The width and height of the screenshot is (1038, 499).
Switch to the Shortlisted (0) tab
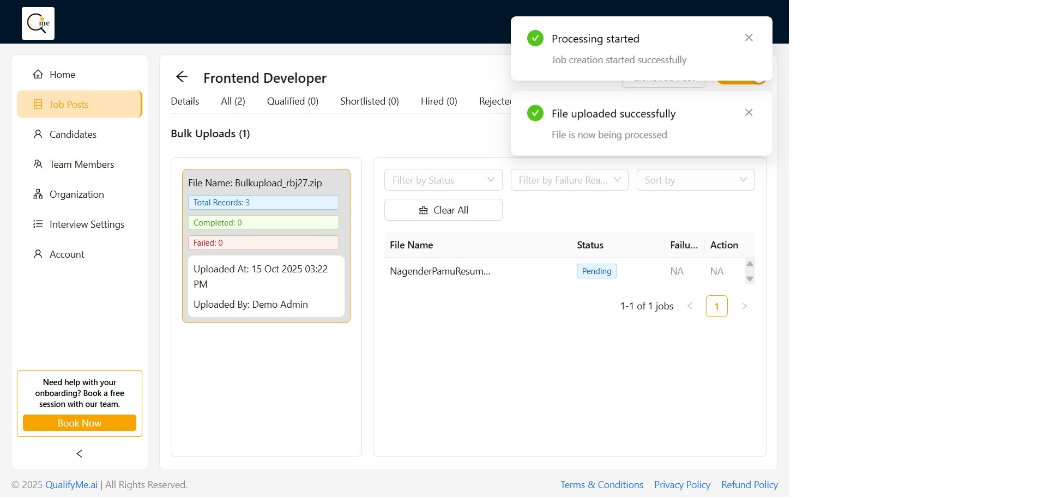[x=369, y=101]
